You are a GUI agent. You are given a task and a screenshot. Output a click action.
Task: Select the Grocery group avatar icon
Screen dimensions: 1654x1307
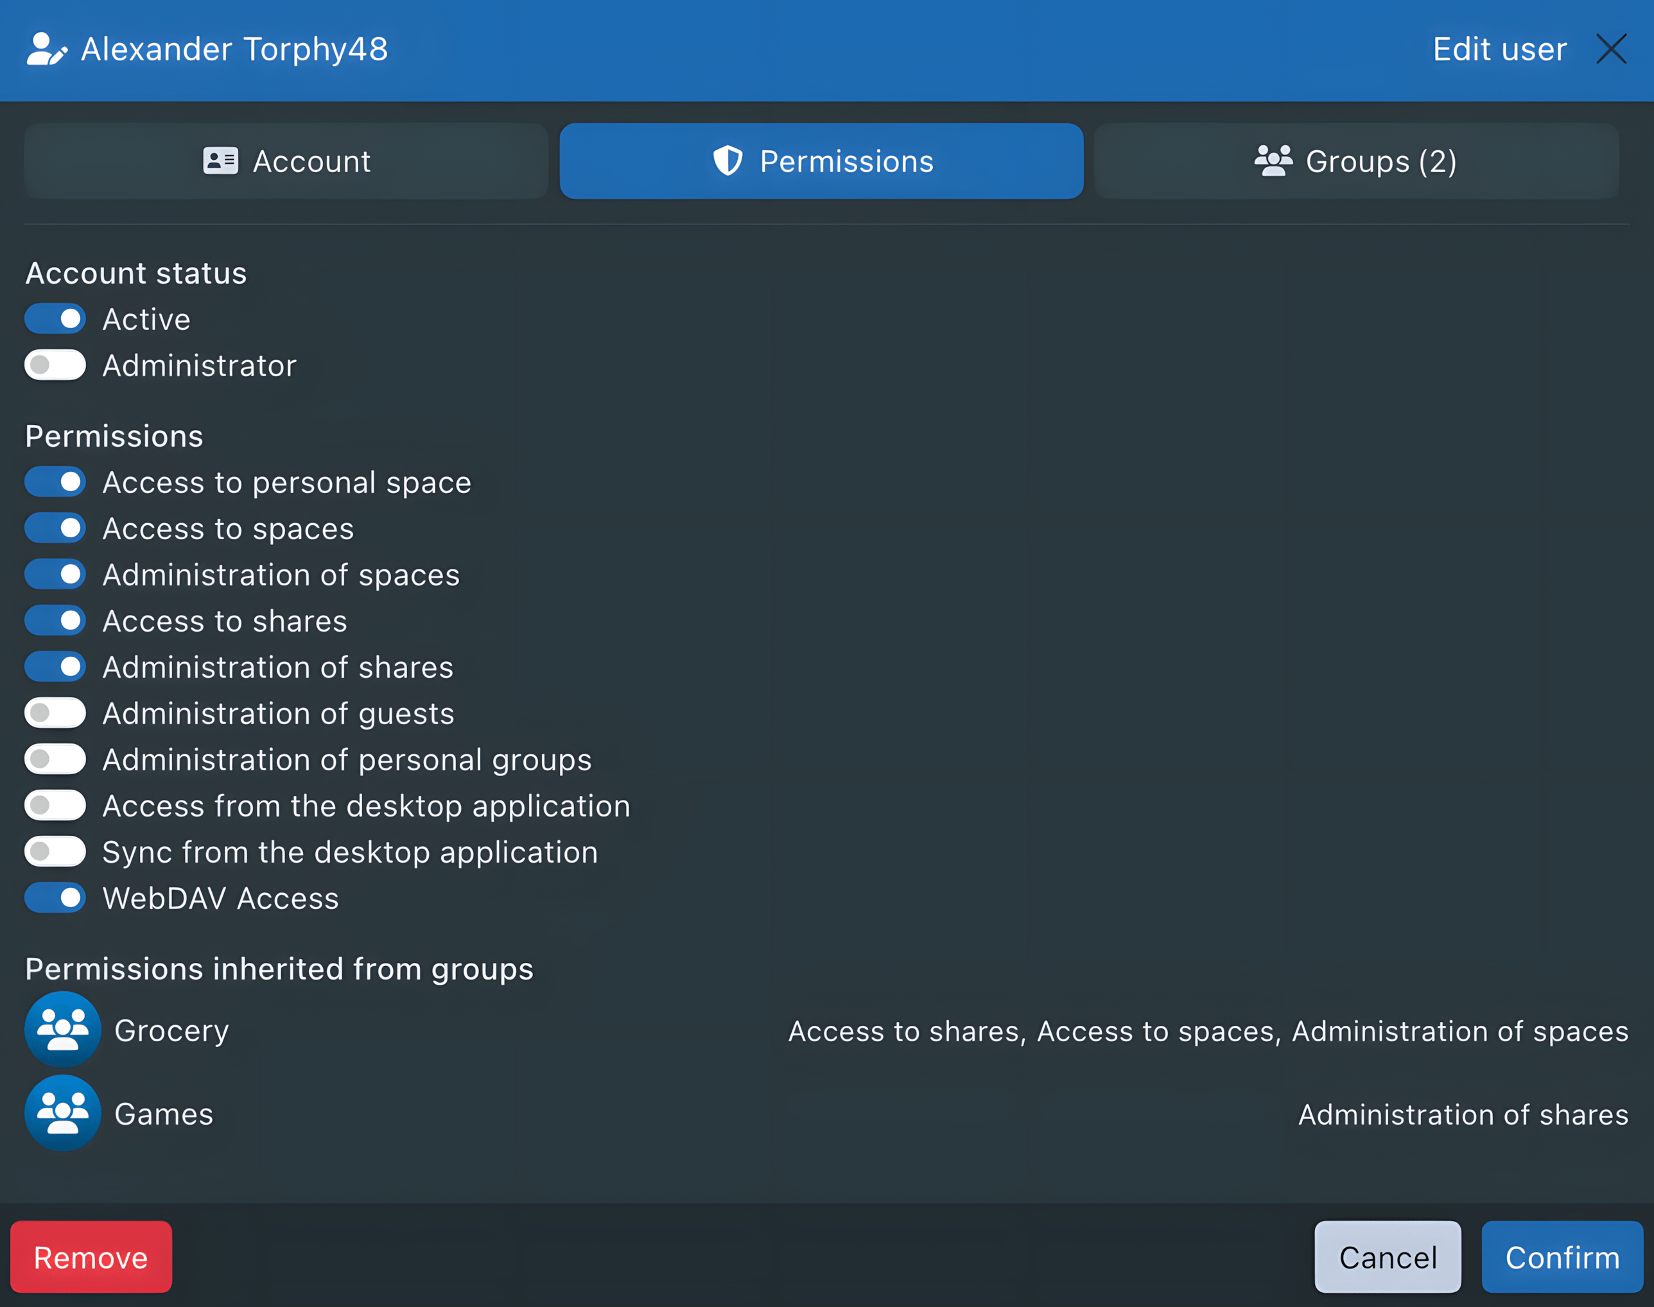point(63,1029)
